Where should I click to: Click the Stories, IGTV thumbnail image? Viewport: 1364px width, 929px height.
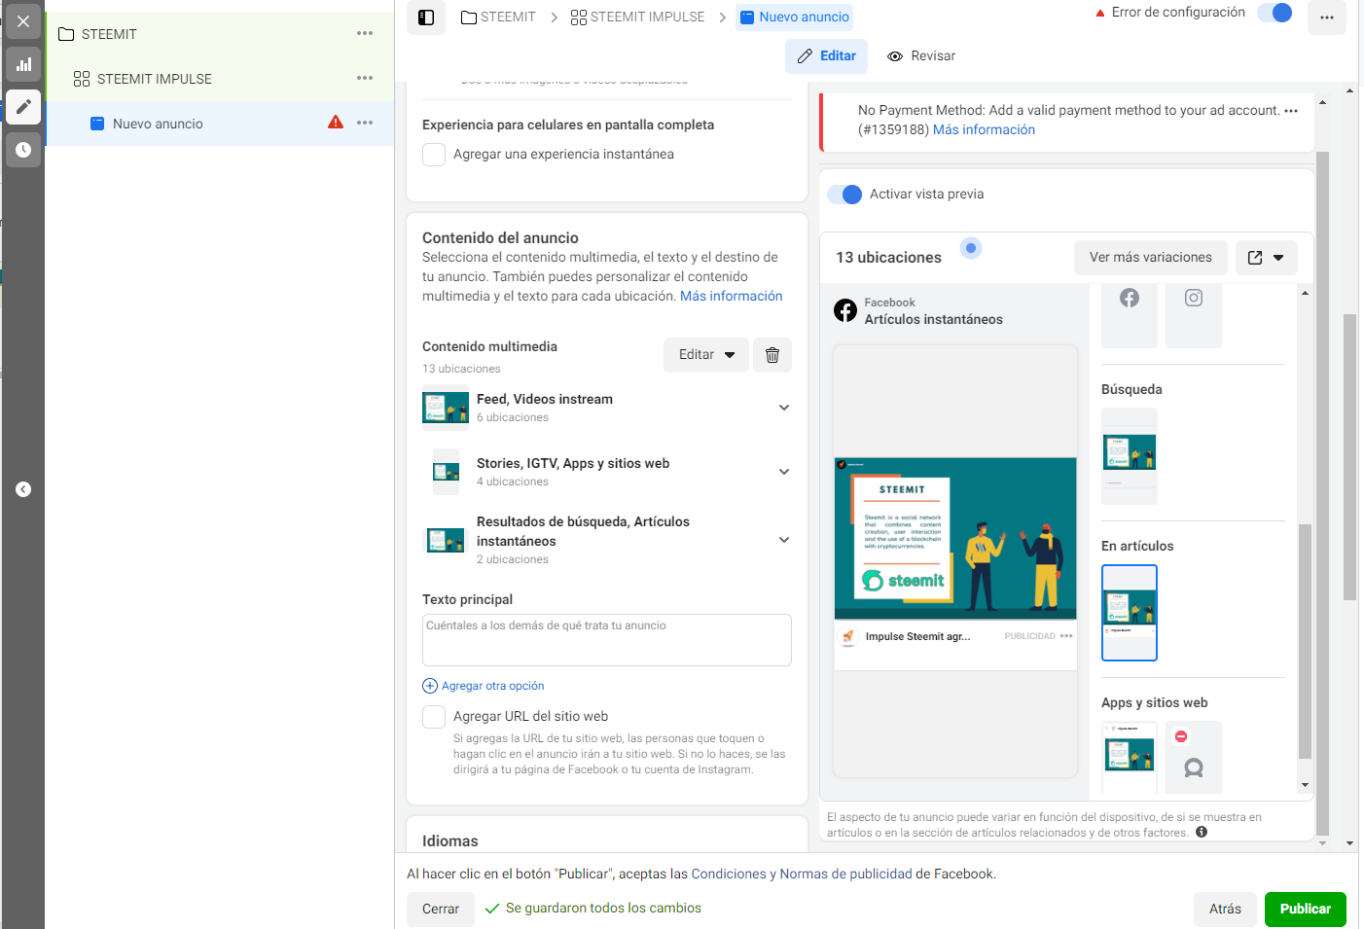pyautogui.click(x=446, y=472)
